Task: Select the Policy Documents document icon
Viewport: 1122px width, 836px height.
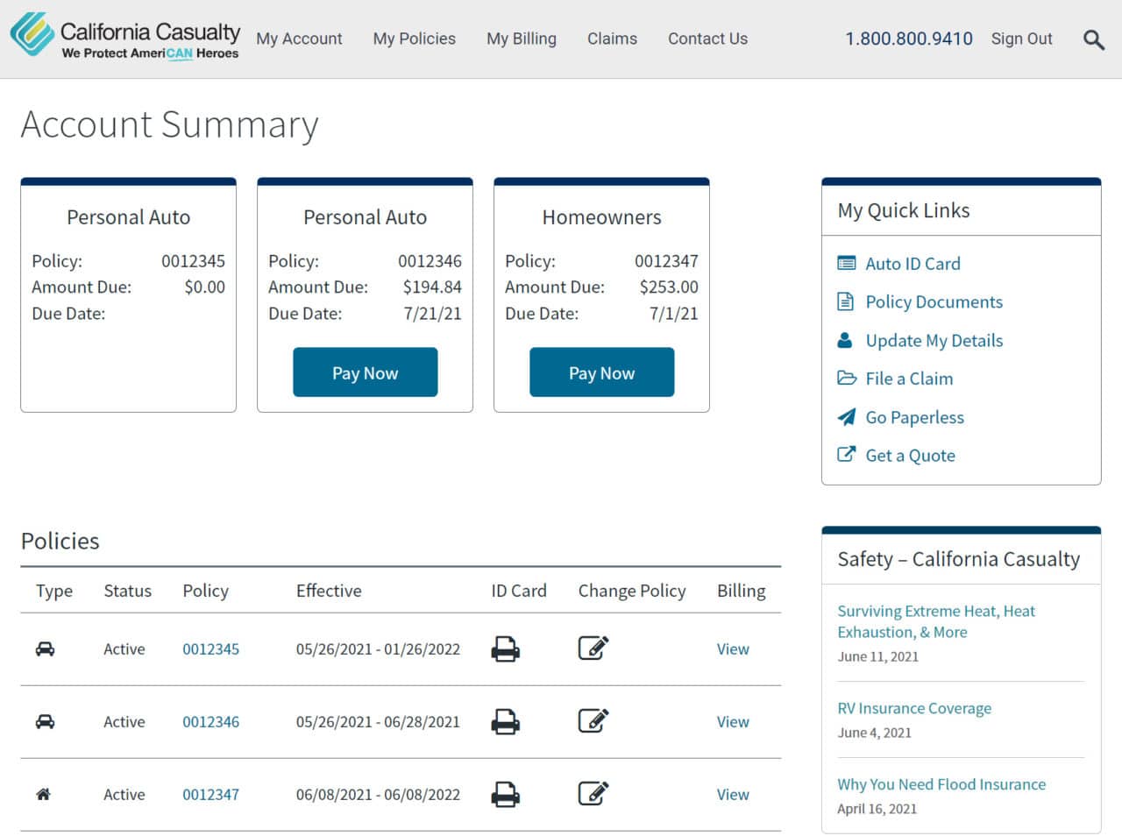Action: point(845,301)
